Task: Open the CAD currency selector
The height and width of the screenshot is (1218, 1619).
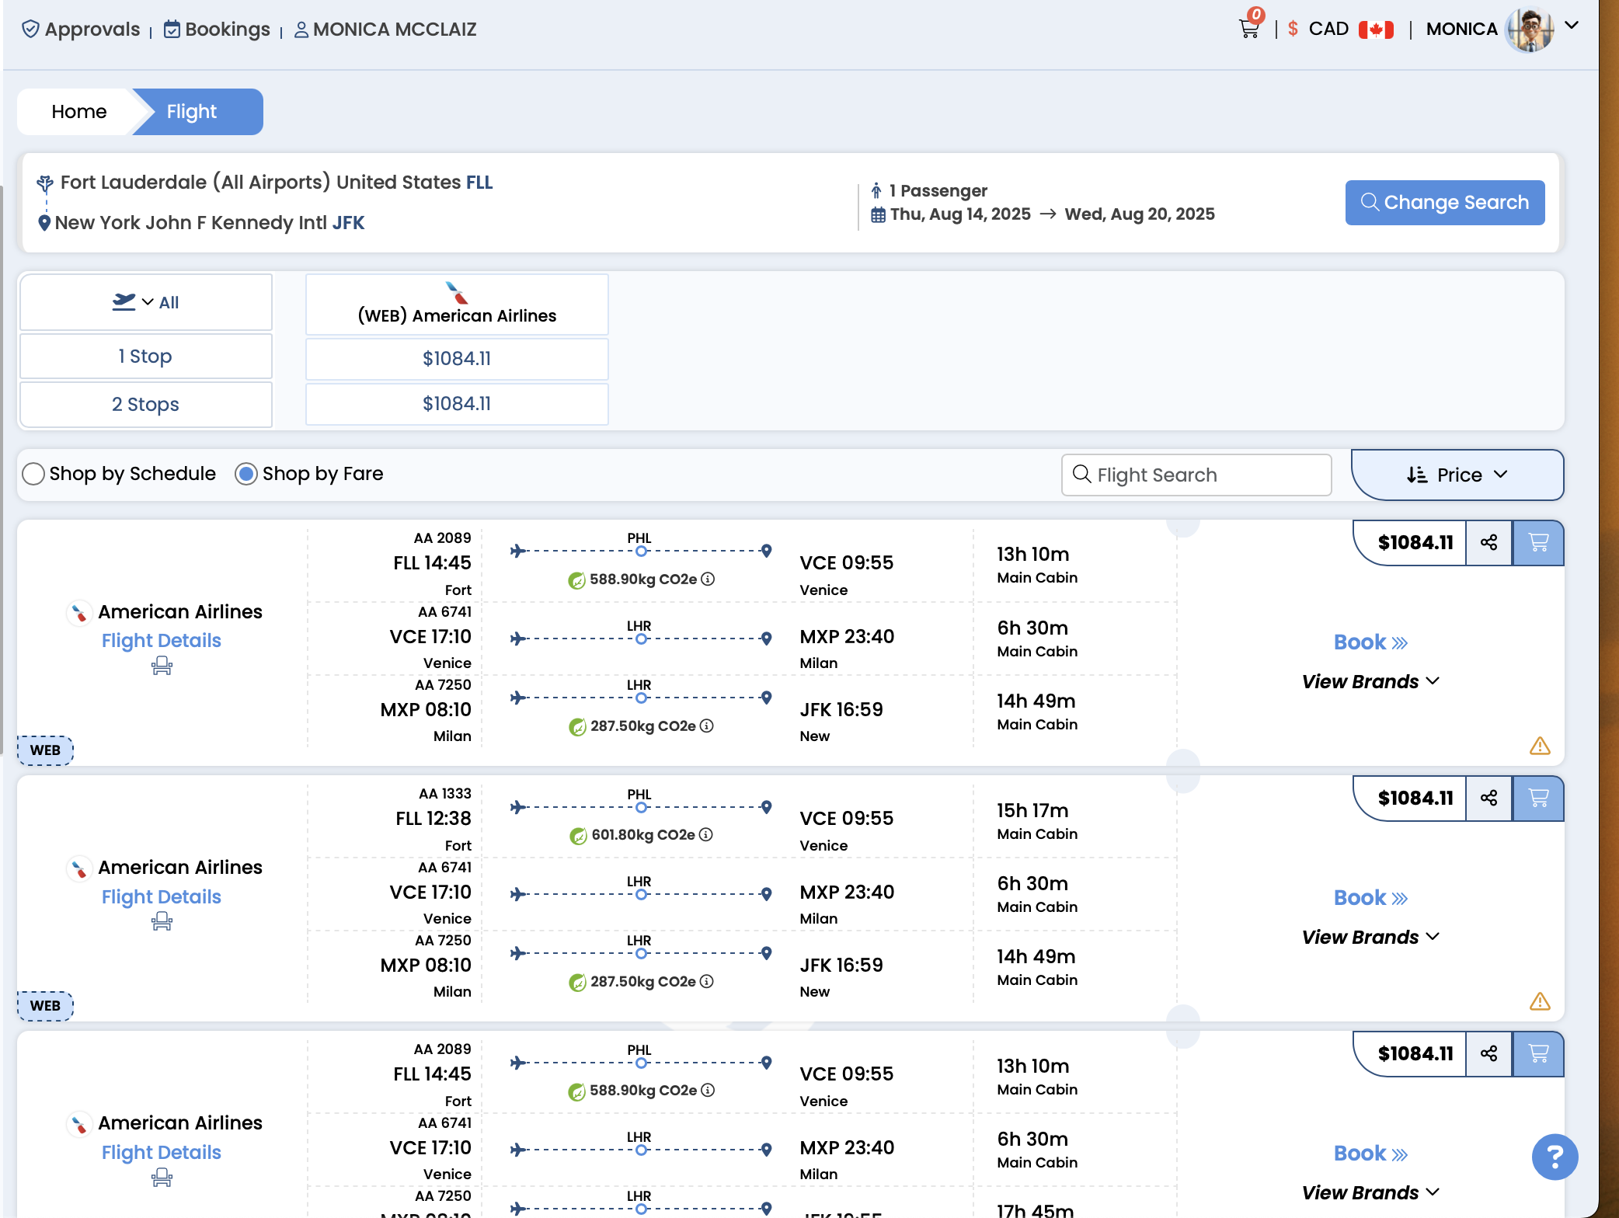Action: point(1328,30)
